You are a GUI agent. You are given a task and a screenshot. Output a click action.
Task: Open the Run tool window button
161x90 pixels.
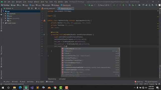coord(7,82)
